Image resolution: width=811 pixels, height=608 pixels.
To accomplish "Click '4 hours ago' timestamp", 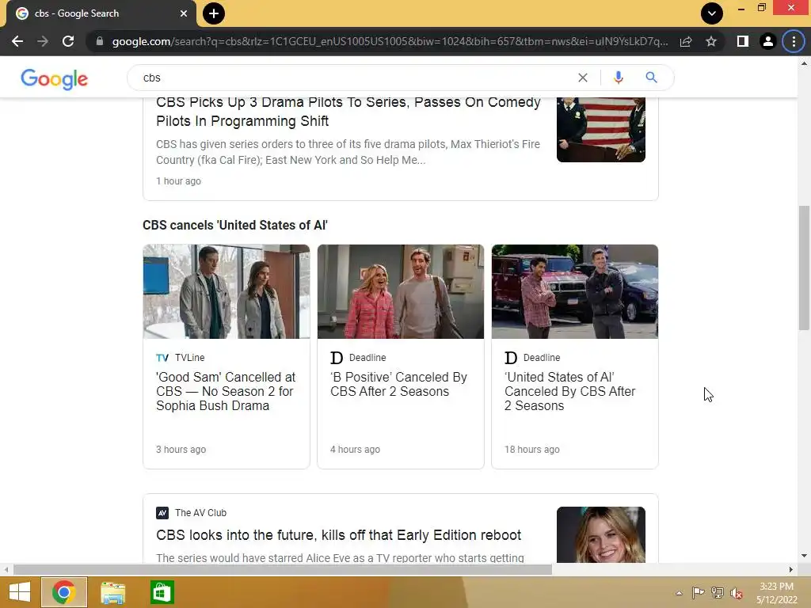I will [x=356, y=450].
